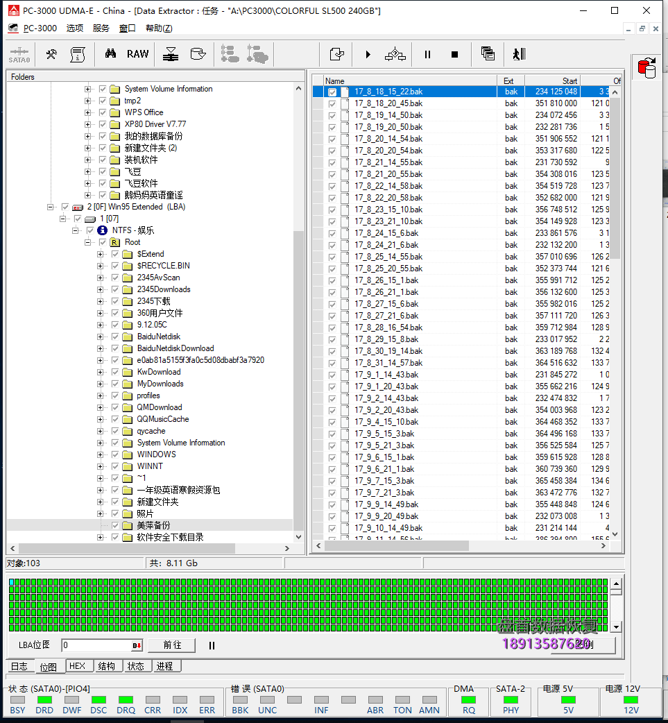The width and height of the screenshot is (668, 723).
Task: Expand the 2345Downloads folder node
Action: pyautogui.click(x=100, y=289)
